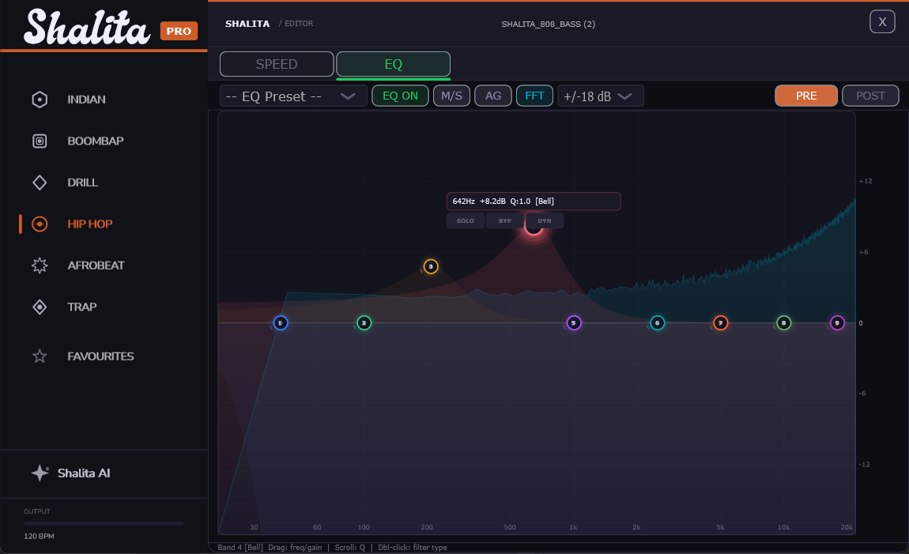
Task: Toggle AG auto gain
Action: [493, 96]
